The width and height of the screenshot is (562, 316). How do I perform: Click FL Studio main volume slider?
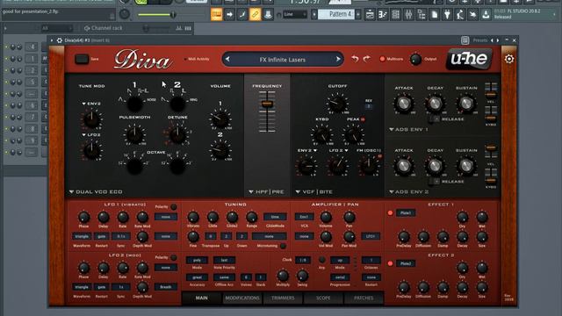click(156, 15)
